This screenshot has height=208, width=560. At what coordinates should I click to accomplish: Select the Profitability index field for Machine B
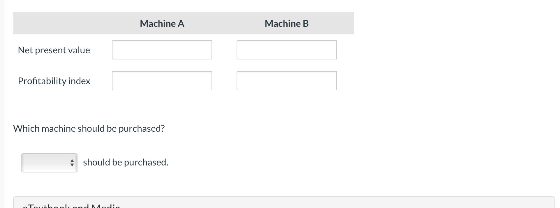click(286, 81)
